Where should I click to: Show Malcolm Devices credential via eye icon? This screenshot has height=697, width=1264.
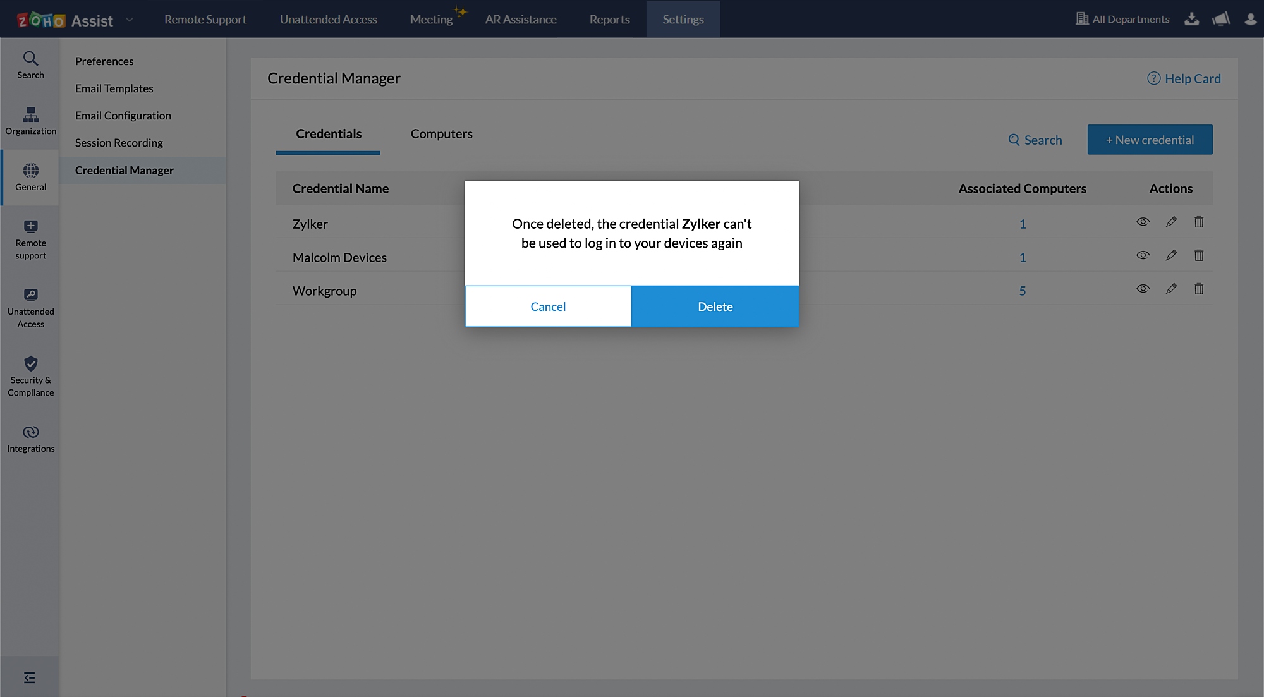(1143, 255)
